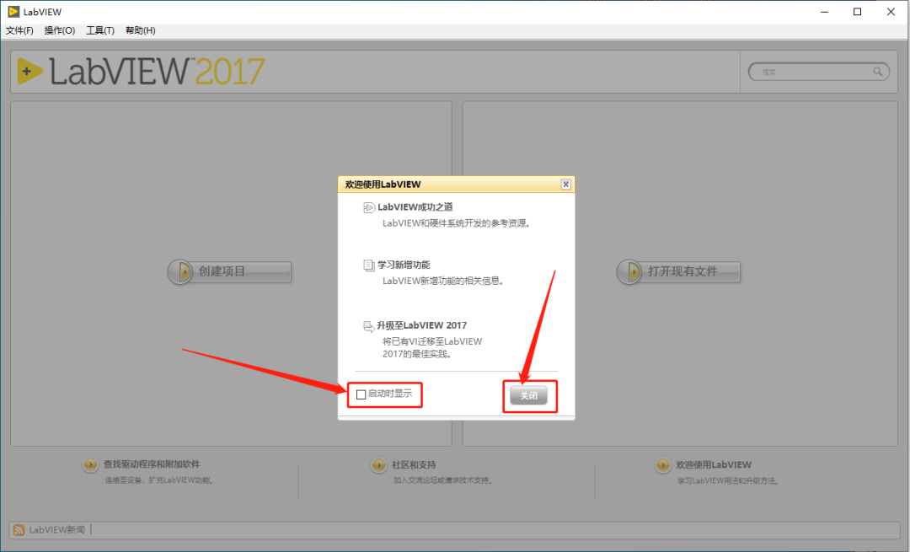Image resolution: width=910 pixels, height=552 pixels.
Task: Toggle the 启动时显示 checkbox
Action: point(361,394)
